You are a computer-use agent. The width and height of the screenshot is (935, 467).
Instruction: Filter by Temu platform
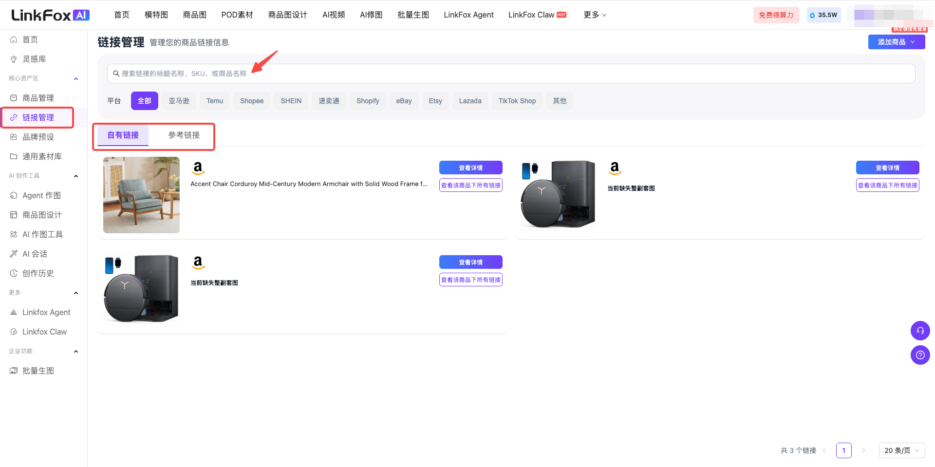coord(215,101)
